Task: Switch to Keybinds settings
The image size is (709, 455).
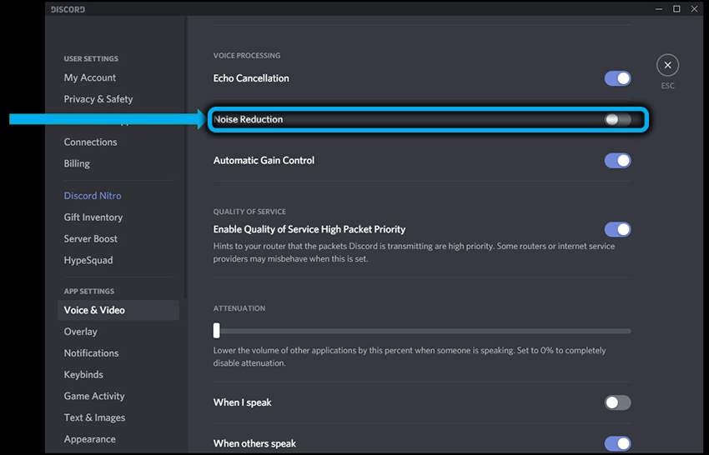Action: click(83, 375)
